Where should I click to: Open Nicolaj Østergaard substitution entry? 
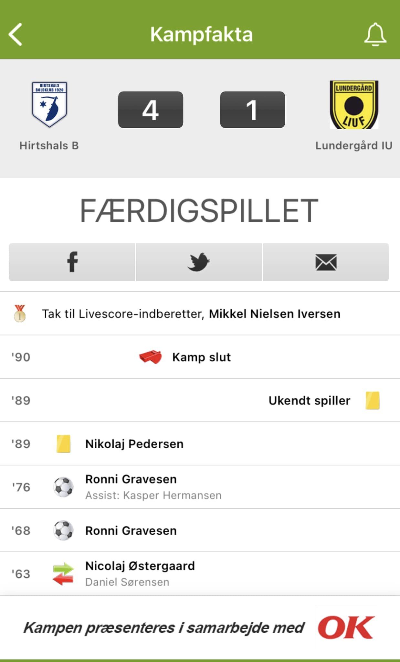(x=140, y=566)
